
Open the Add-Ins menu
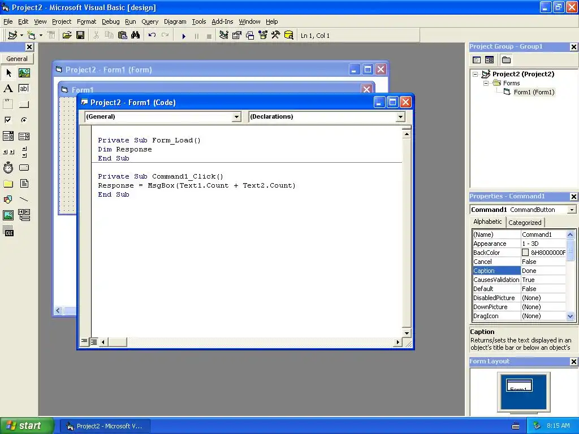222,21
